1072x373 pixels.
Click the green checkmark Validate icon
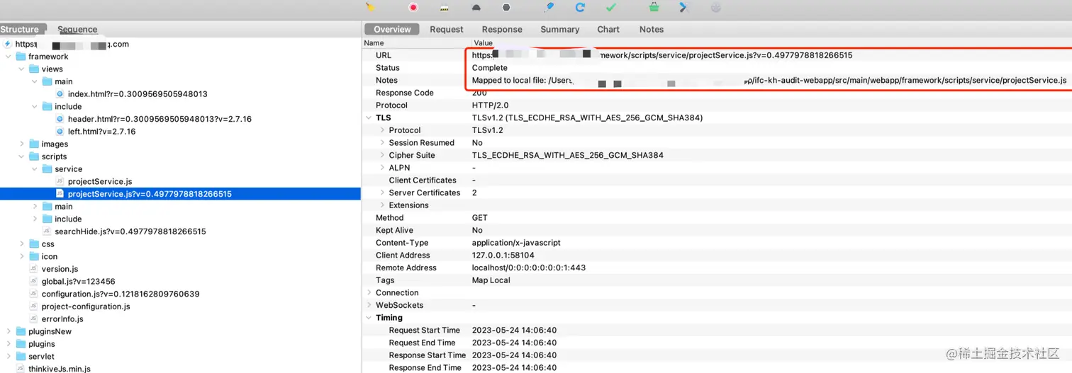click(x=610, y=7)
